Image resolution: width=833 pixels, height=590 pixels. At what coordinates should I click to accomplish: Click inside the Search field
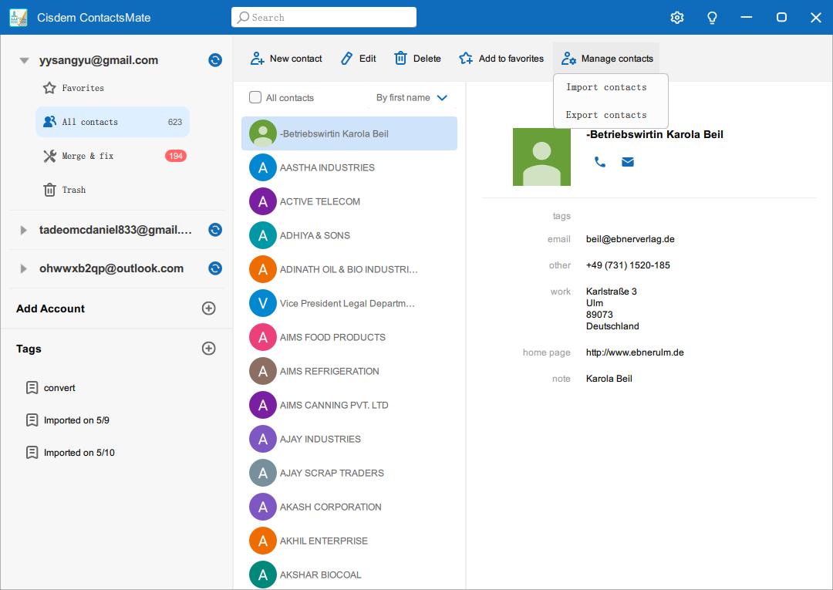click(323, 17)
